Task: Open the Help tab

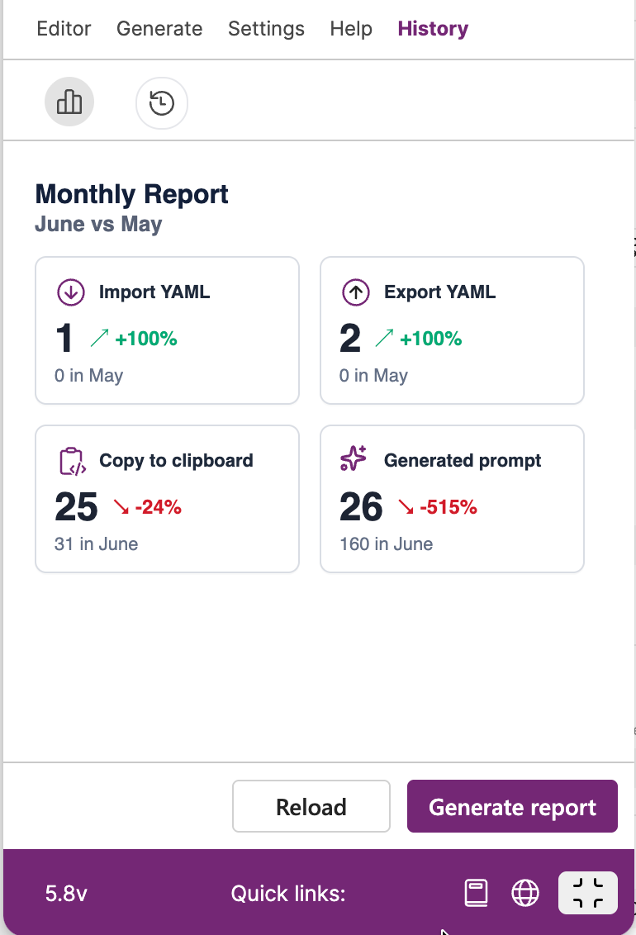Action: pyautogui.click(x=351, y=29)
